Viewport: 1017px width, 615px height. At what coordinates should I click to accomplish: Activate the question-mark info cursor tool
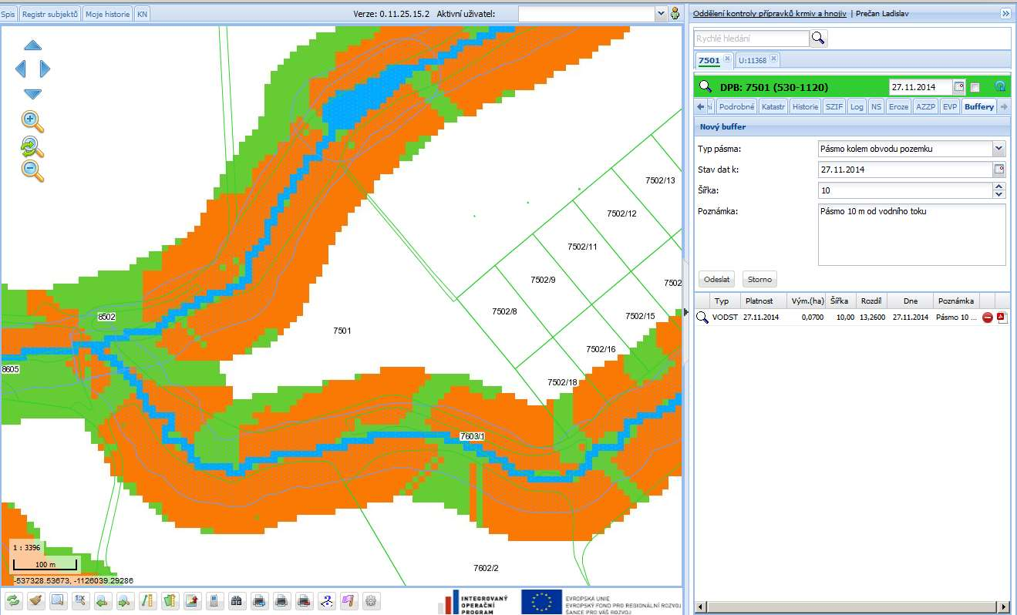point(327,600)
